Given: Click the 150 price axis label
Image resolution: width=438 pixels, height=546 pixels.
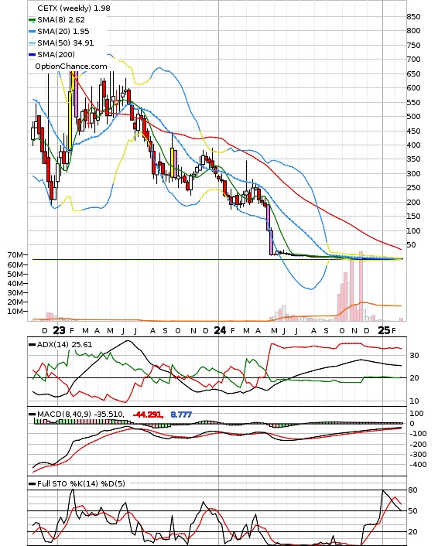Looking at the screenshot, I should 413,217.
